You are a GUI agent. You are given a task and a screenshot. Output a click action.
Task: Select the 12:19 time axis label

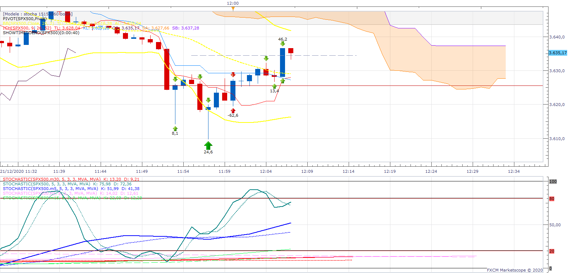click(390, 171)
